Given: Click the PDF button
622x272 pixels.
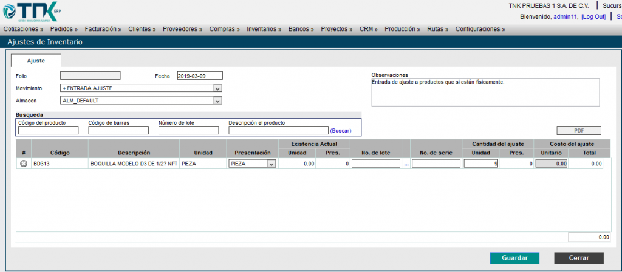Looking at the screenshot, I should point(578,130).
